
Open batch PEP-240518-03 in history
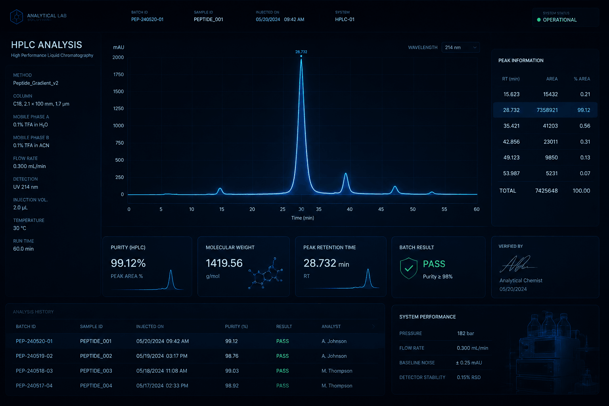pos(34,371)
